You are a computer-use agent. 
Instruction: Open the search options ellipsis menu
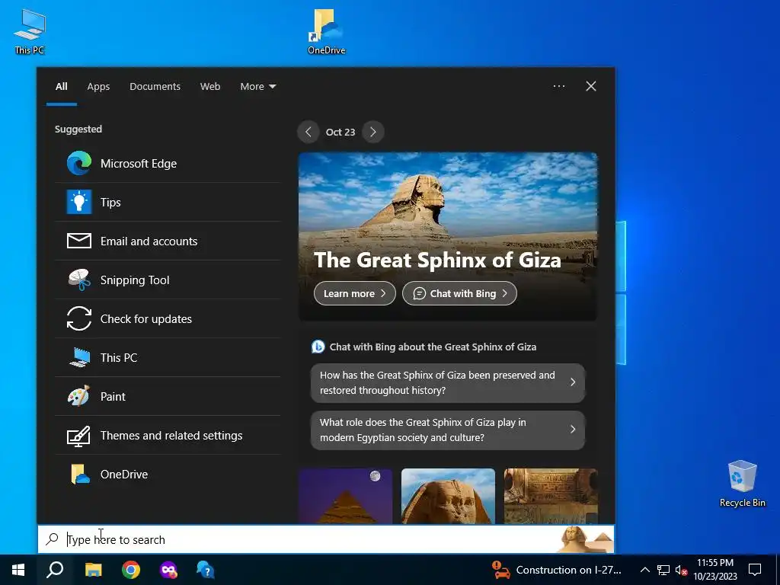click(x=559, y=86)
